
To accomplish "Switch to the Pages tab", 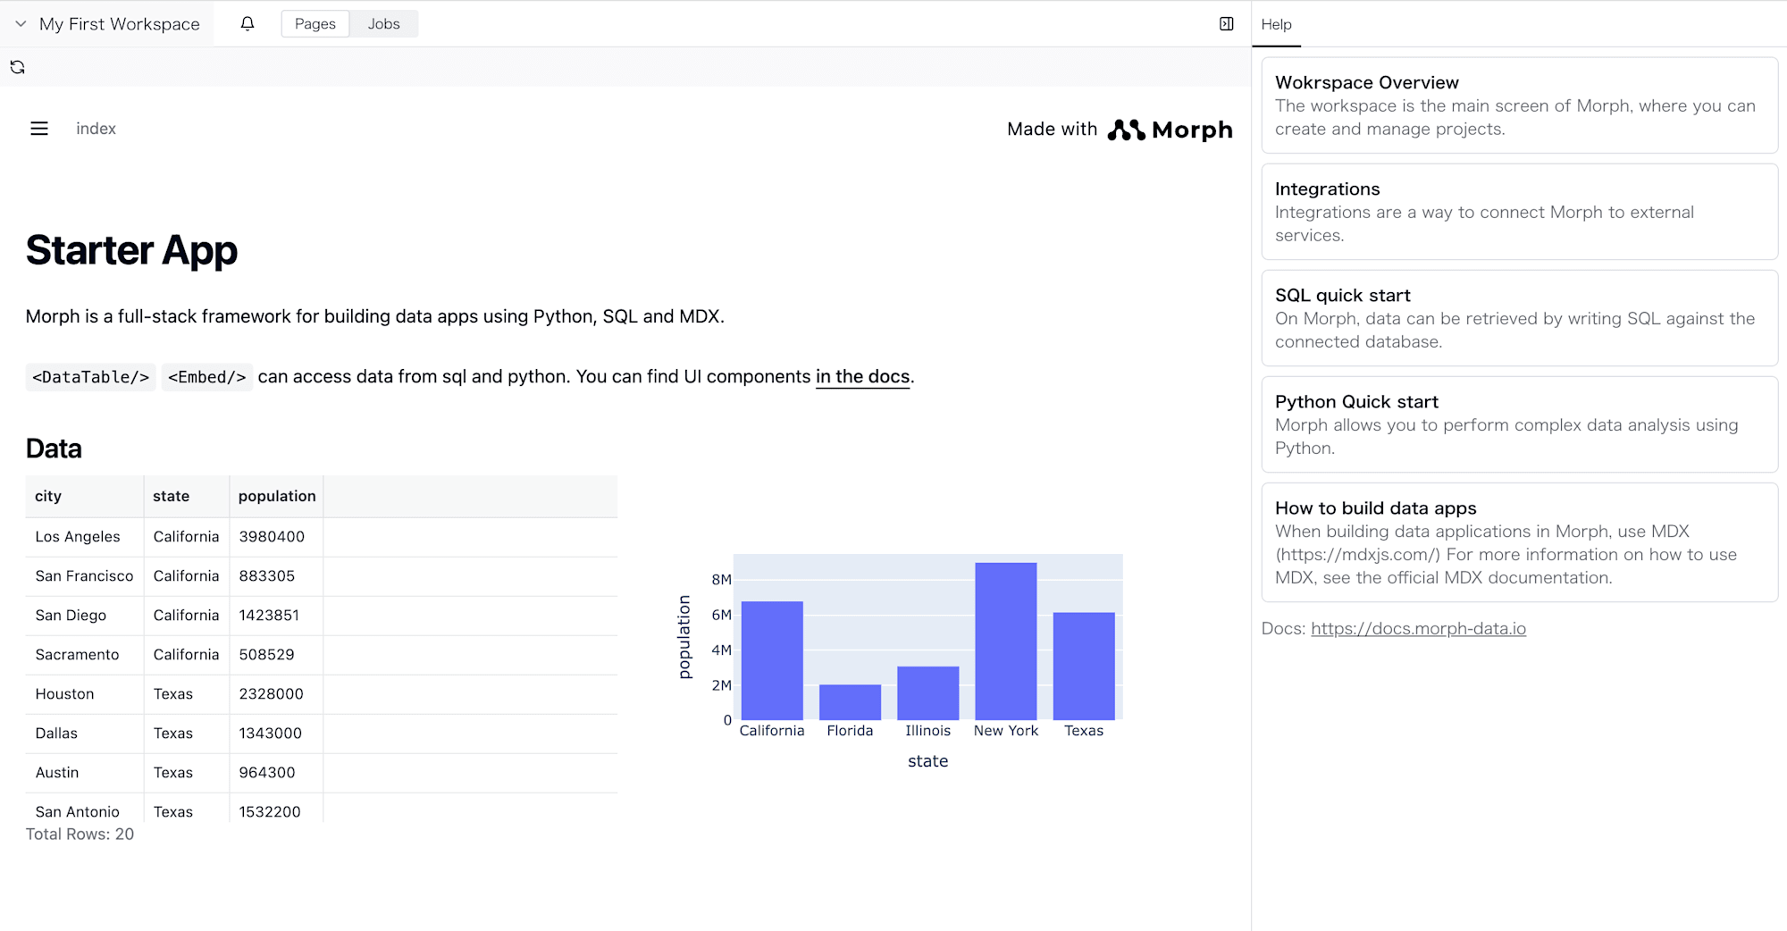I will (x=315, y=24).
